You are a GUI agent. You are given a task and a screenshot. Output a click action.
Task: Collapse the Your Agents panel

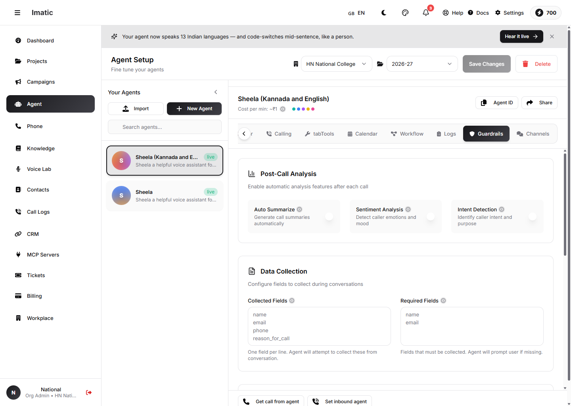pos(216,92)
